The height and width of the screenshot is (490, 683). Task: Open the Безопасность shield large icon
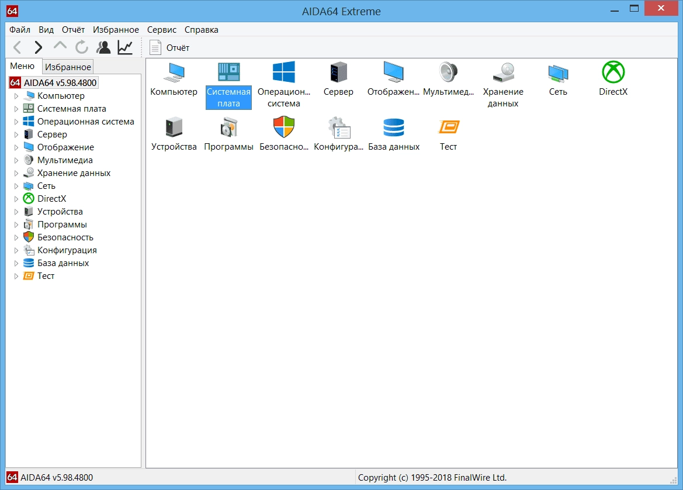(283, 134)
